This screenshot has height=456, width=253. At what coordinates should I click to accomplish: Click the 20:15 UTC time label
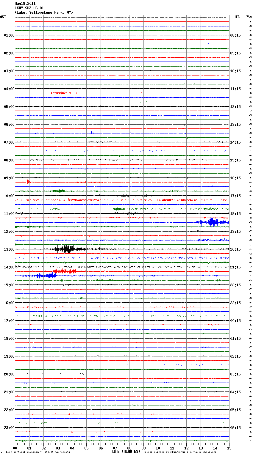pos(235,249)
